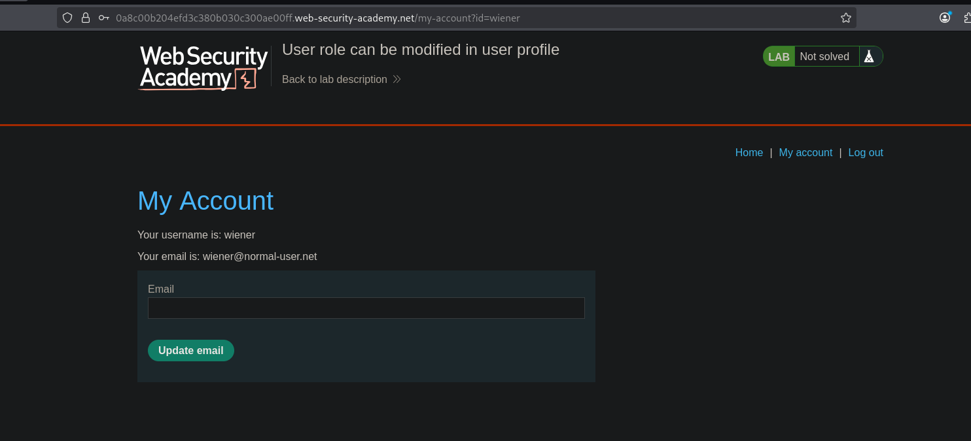
Task: Go back to lab description
Action: (334, 80)
